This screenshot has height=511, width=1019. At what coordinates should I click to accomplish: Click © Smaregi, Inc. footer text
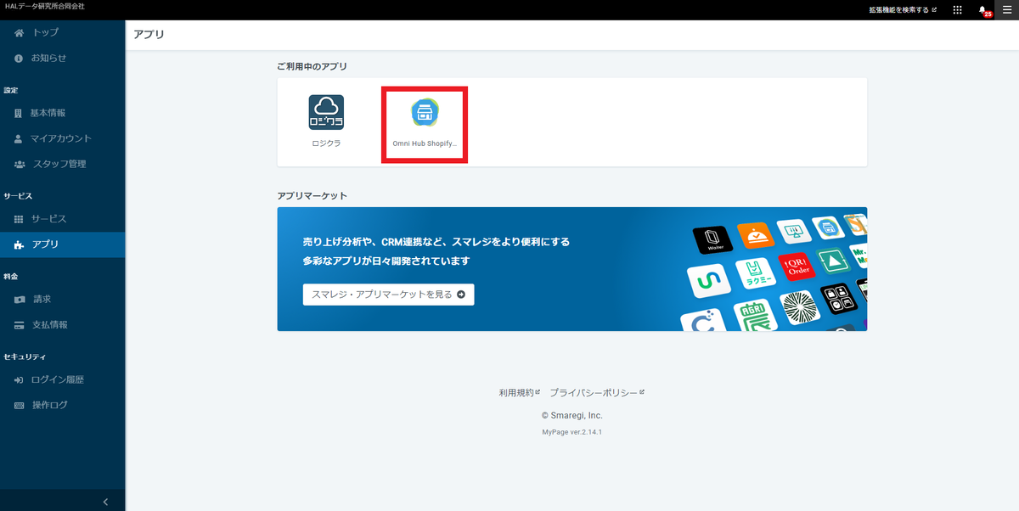[x=572, y=416]
